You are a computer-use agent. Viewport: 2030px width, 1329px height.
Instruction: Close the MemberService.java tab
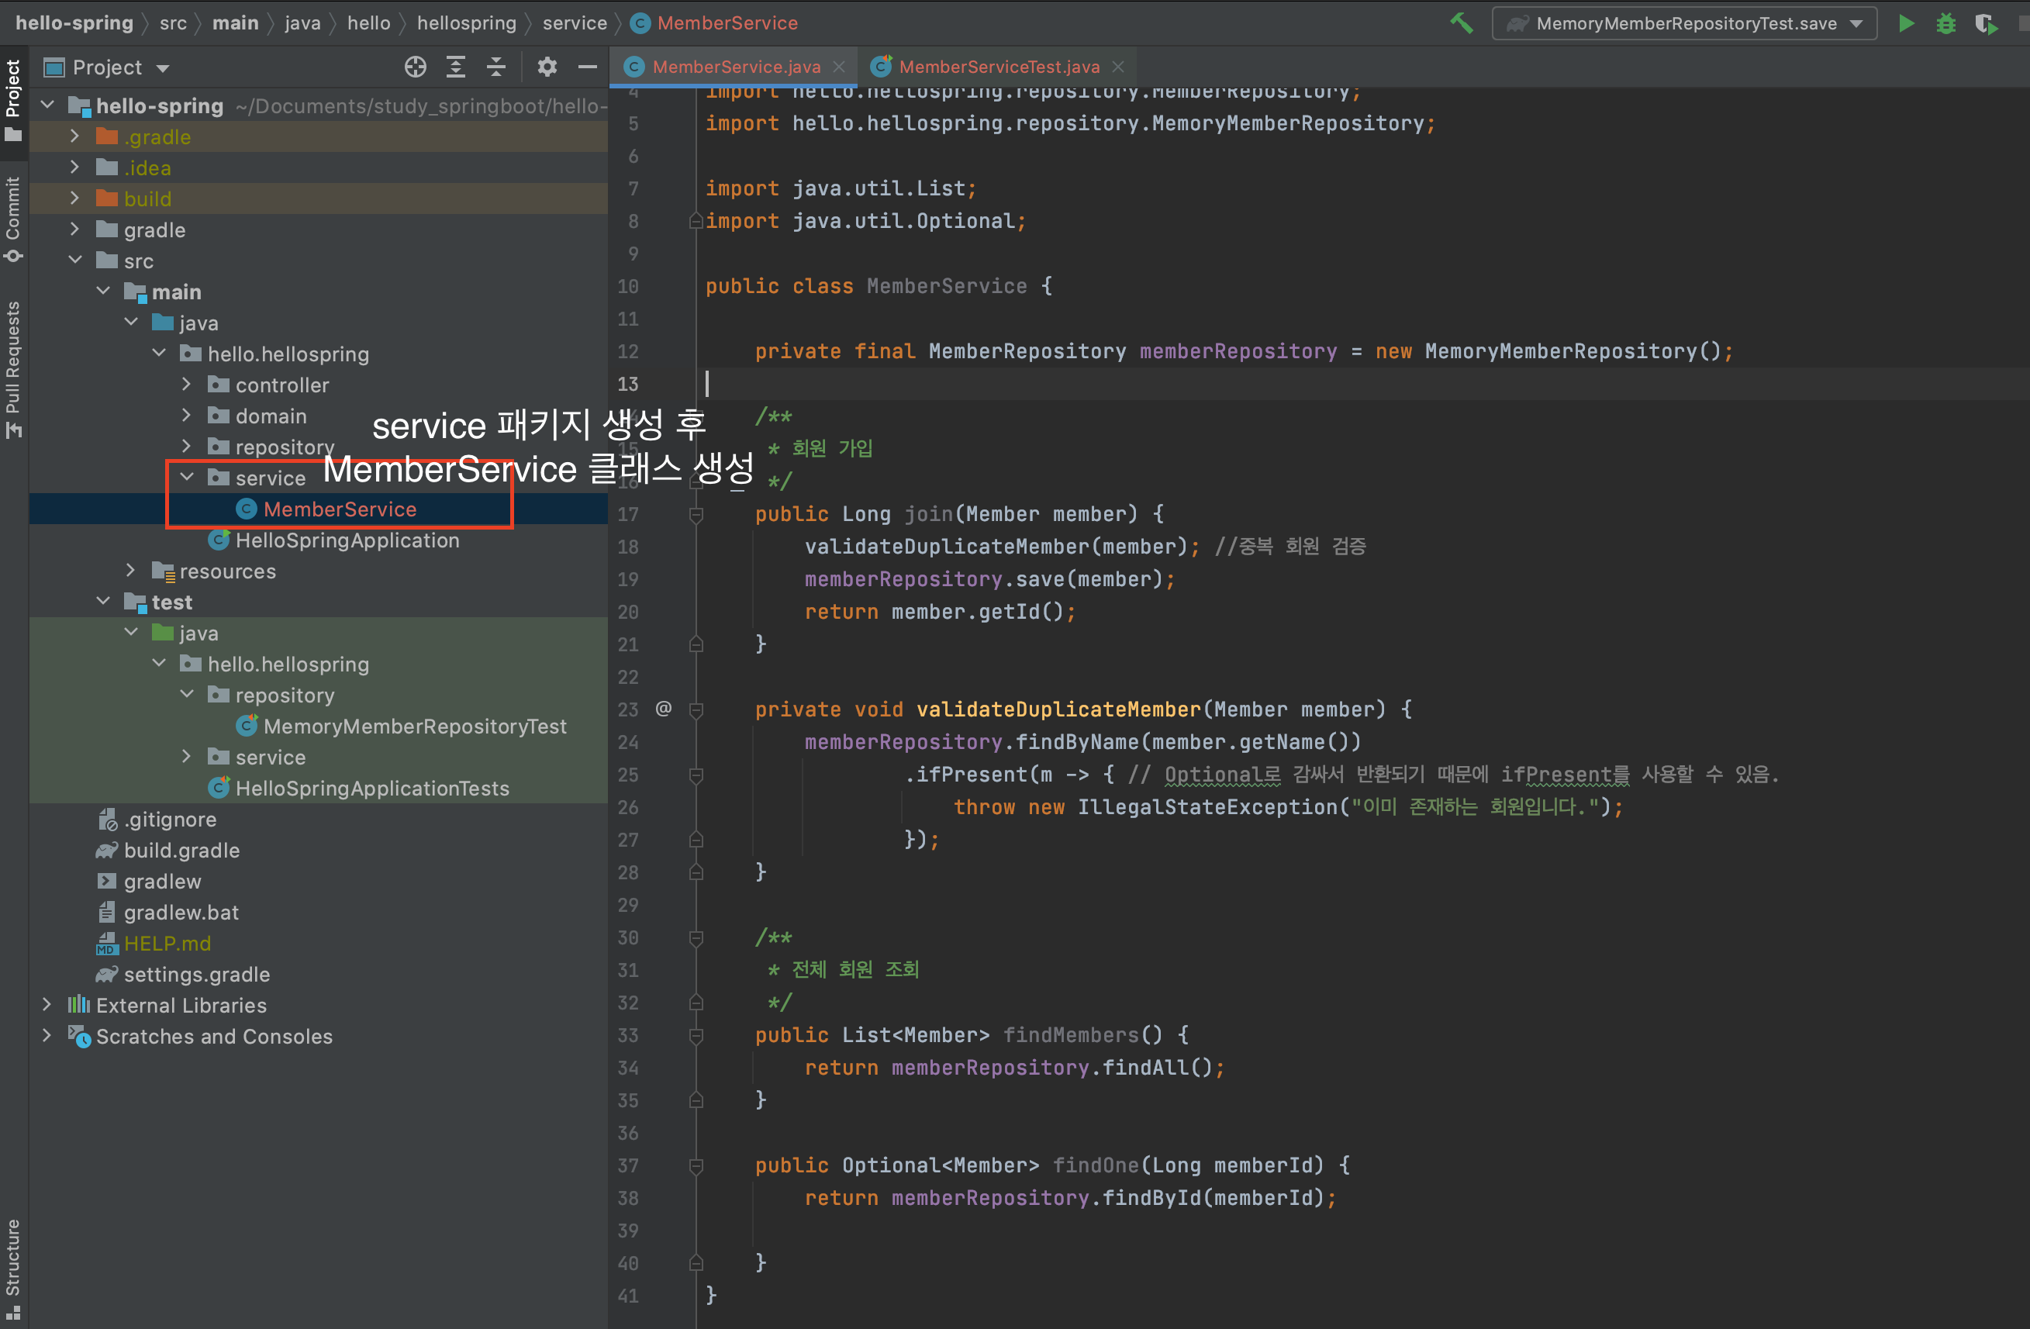[839, 67]
